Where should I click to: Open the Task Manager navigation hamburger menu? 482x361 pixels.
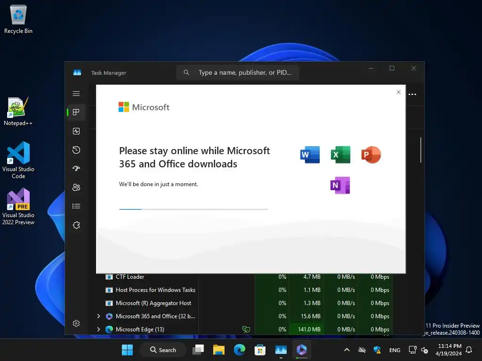[76, 94]
